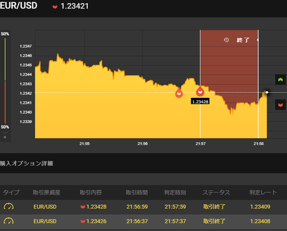Viewport: 287px width, 231px height.
Task: Click the 取引内容 column header
Action: 91,192
